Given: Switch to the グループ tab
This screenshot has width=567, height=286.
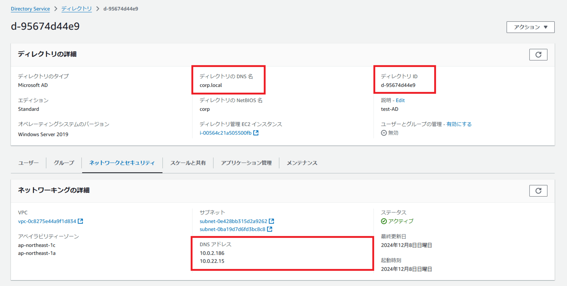Looking at the screenshot, I should coord(64,163).
